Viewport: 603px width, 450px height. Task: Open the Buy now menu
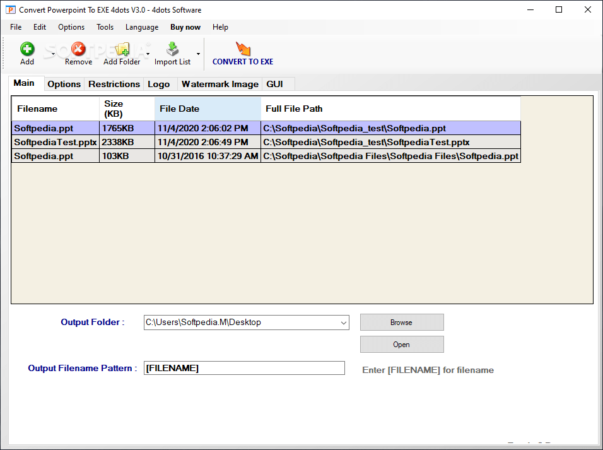point(185,27)
